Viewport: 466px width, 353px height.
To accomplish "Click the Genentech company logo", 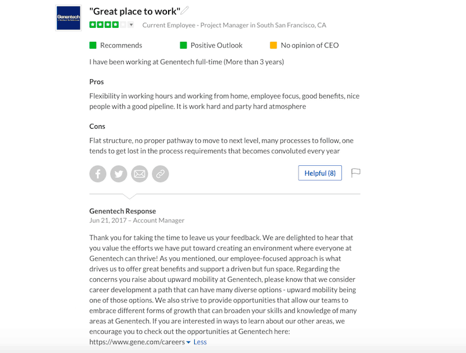I will click(68, 17).
